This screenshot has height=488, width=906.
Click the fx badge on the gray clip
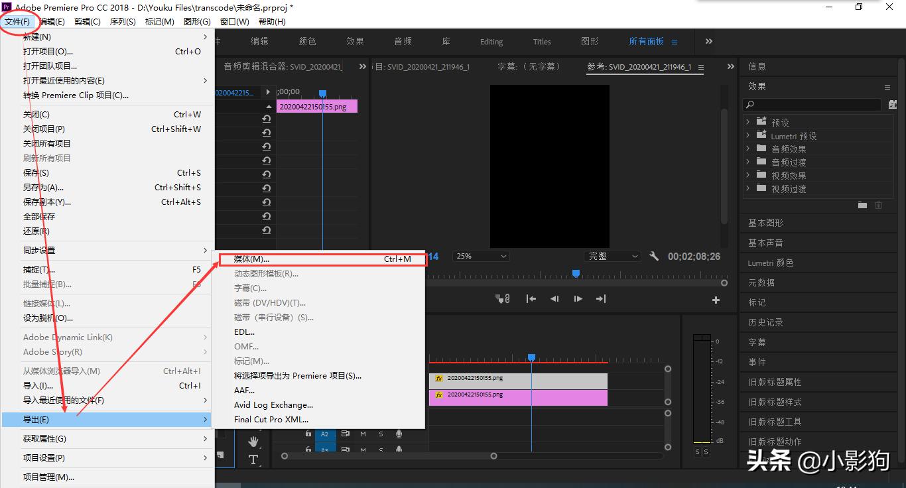[x=438, y=379]
